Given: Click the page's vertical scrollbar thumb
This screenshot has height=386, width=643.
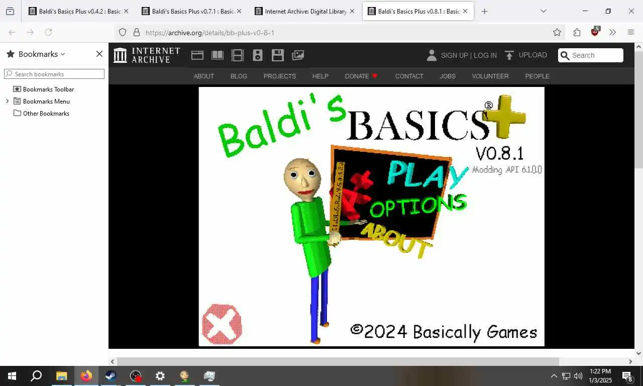Looking at the screenshot, I should 638,110.
